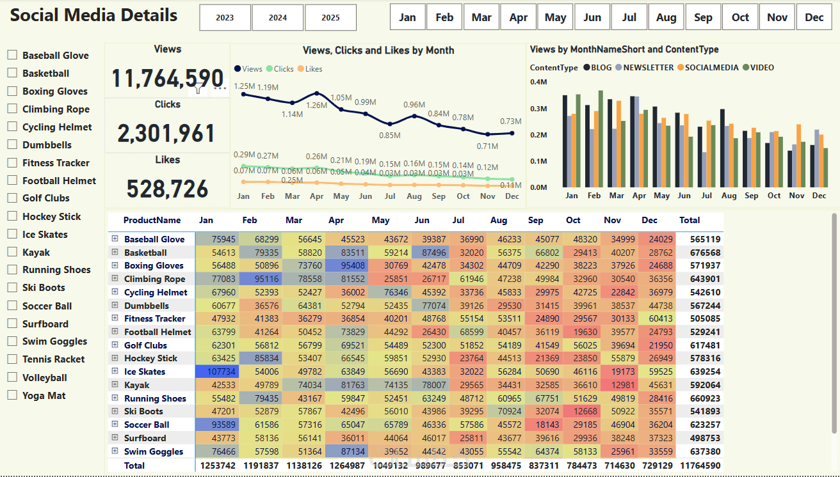Tick the Boxing Gloves slicer checkbox

12,91
